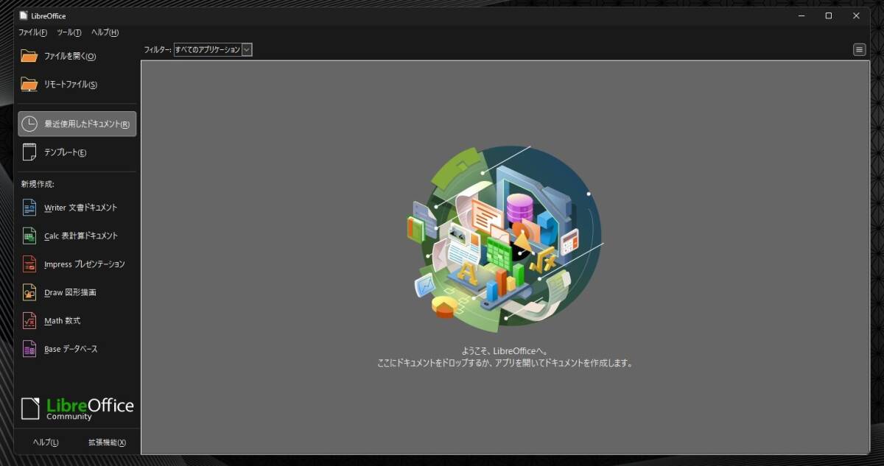The image size is (884, 466).
Task: Click the ファイルを開く folder icon
Action: point(29,56)
